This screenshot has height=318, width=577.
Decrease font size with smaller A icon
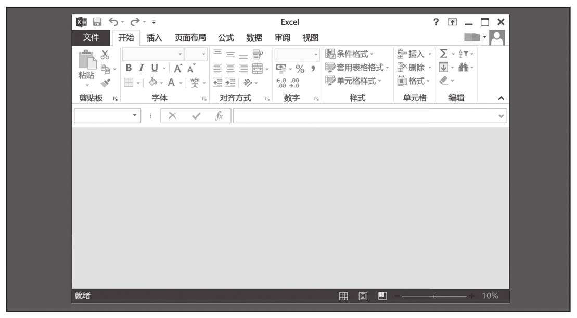point(191,69)
